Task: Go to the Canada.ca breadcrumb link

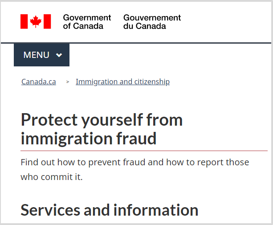Action: pos(39,82)
